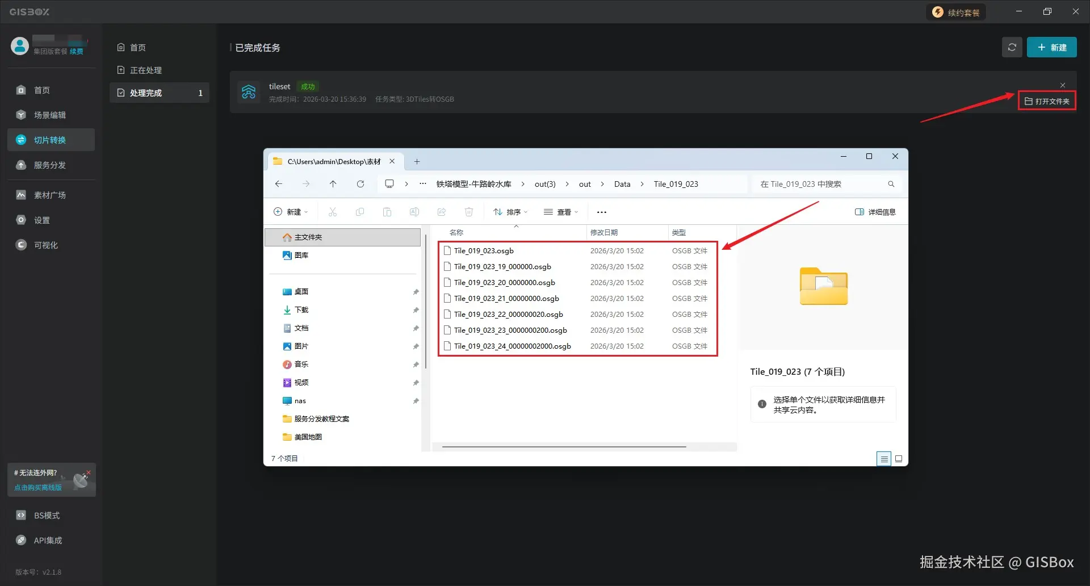Viewport: 1090px width, 586px height.
Task: Open 设置 in the sidebar
Action: (51, 220)
